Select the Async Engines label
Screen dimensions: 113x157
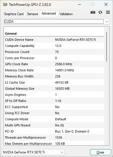15,95
